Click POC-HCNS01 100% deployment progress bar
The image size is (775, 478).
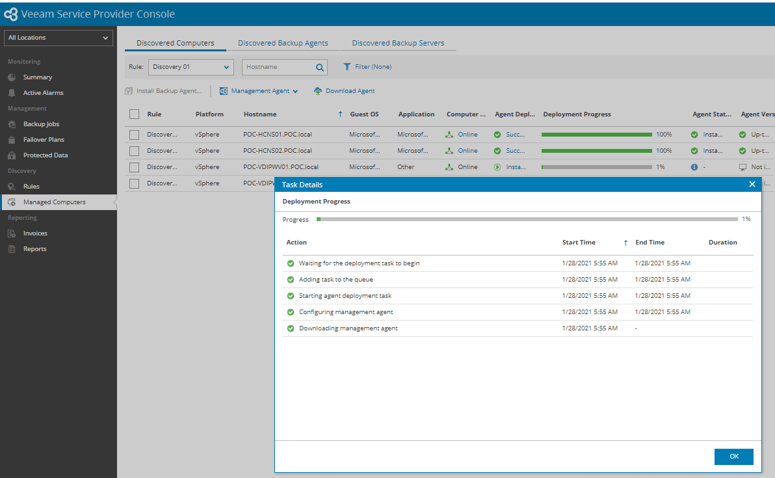(x=597, y=135)
